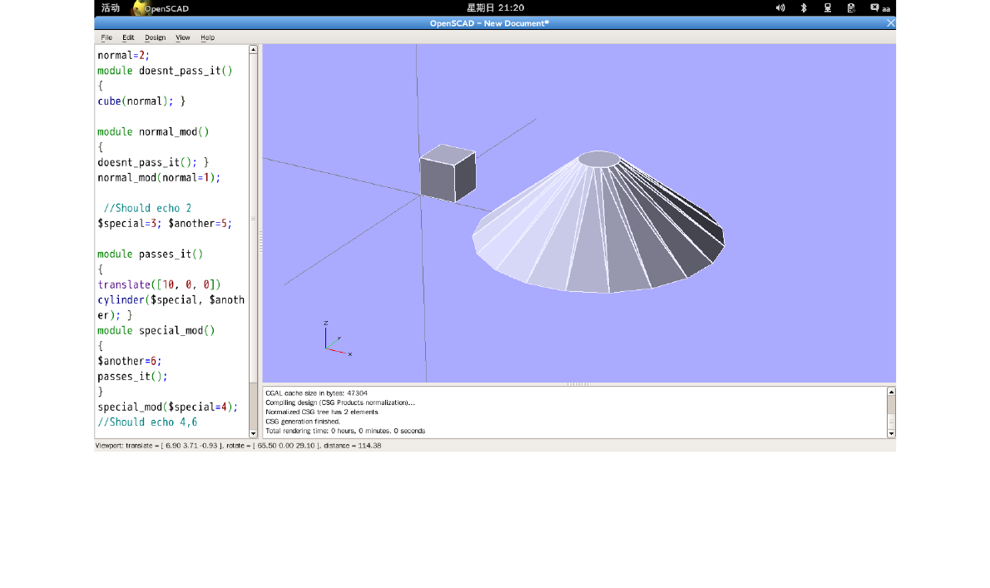
Task: Click the line 'passes_it();'
Action: click(x=132, y=377)
